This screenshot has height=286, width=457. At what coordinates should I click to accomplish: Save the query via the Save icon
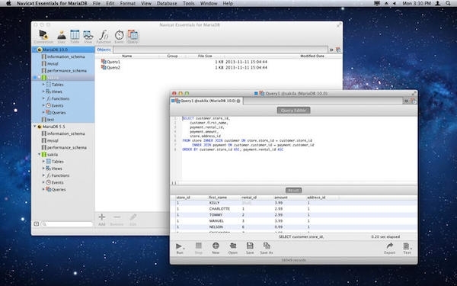point(250,249)
